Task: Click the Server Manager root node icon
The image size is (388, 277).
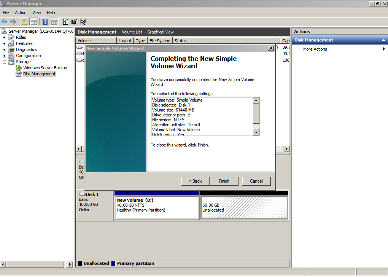Action: pyautogui.click(x=4, y=31)
